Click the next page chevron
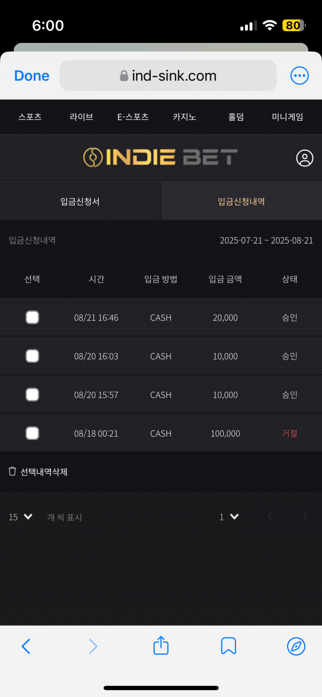The height and width of the screenshot is (697, 322). pos(305,517)
